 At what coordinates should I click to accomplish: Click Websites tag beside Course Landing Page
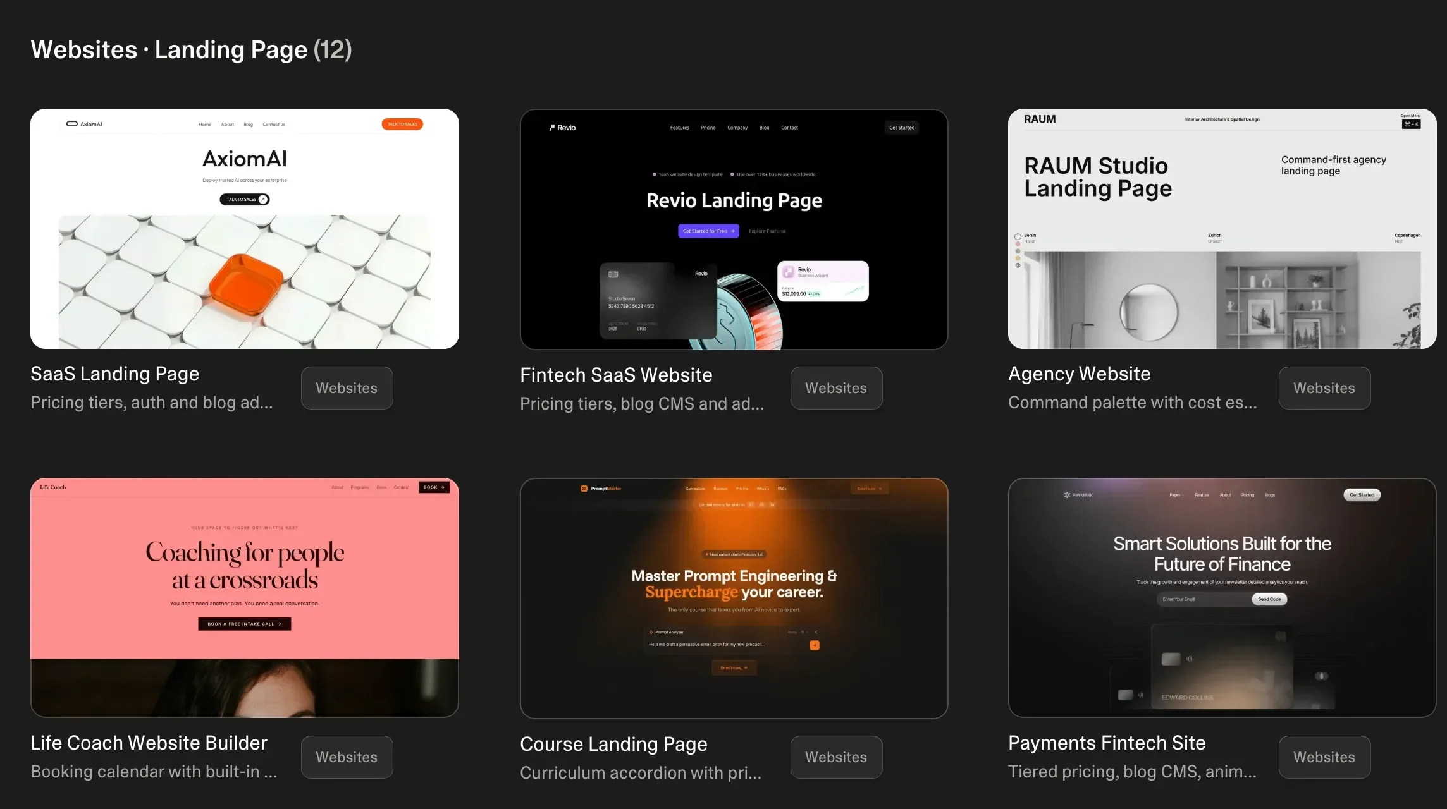[x=836, y=757]
